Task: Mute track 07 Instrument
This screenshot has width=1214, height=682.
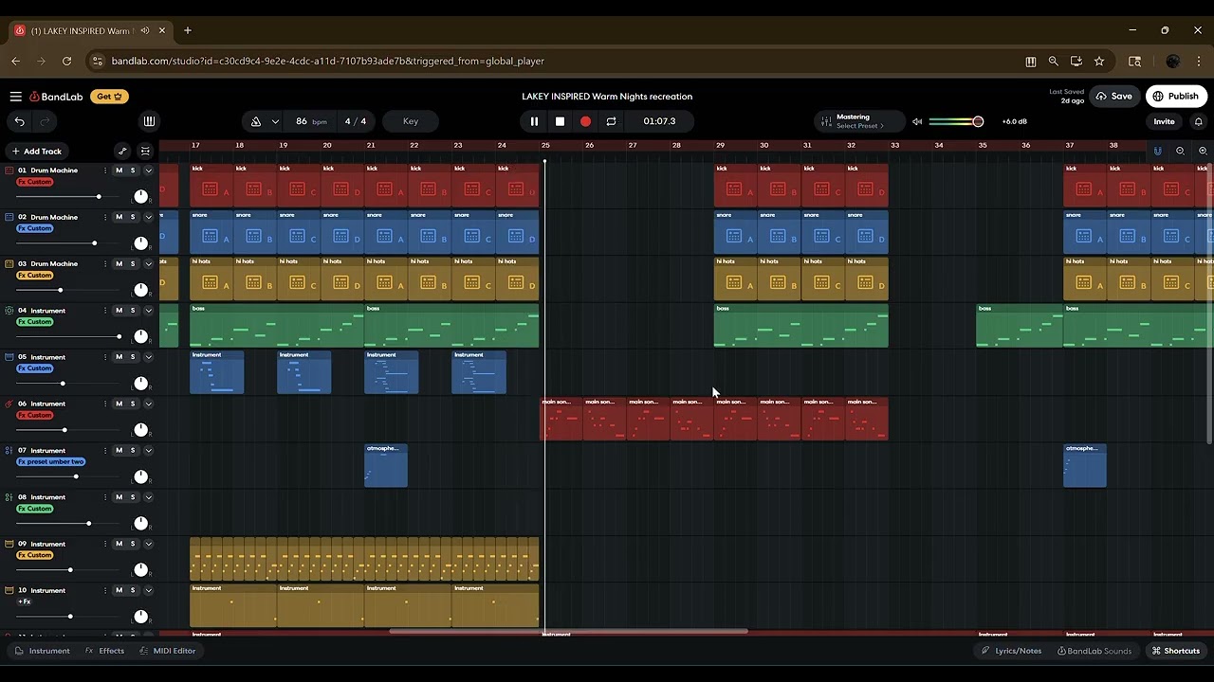Action: [x=119, y=450]
